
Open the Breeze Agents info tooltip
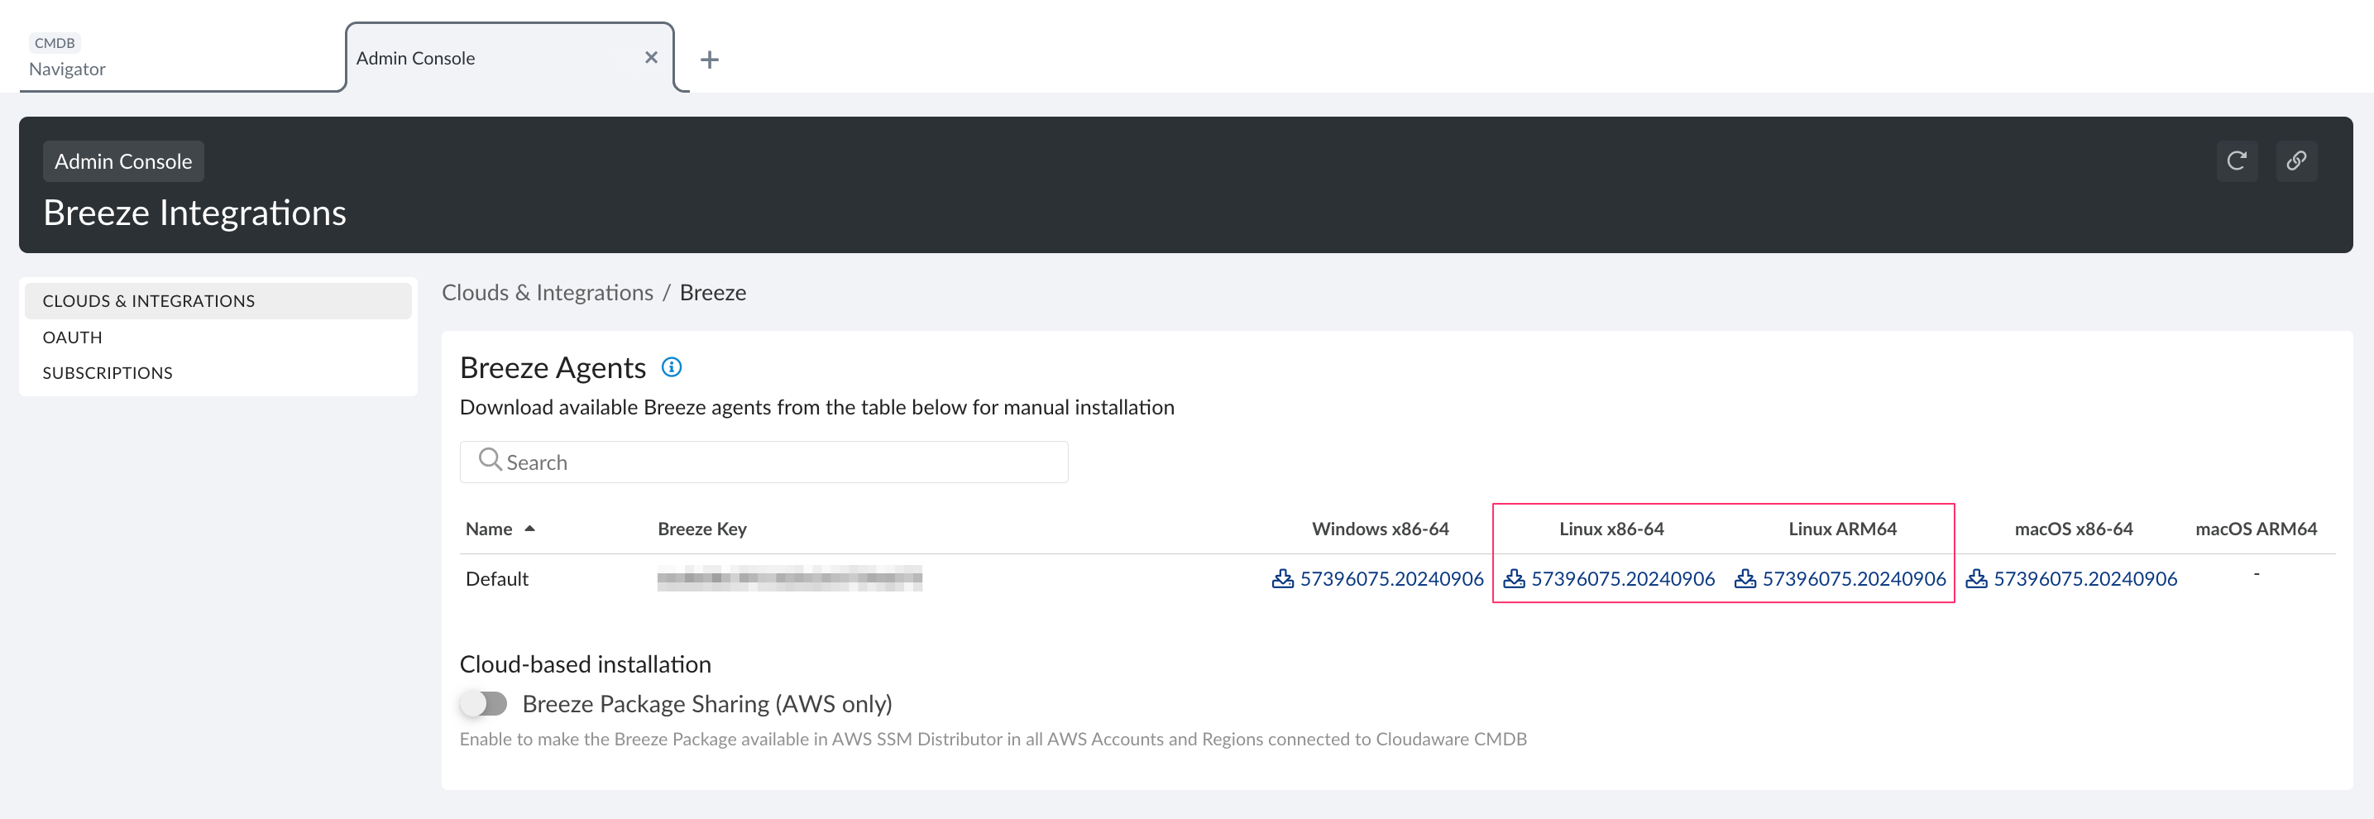672,366
